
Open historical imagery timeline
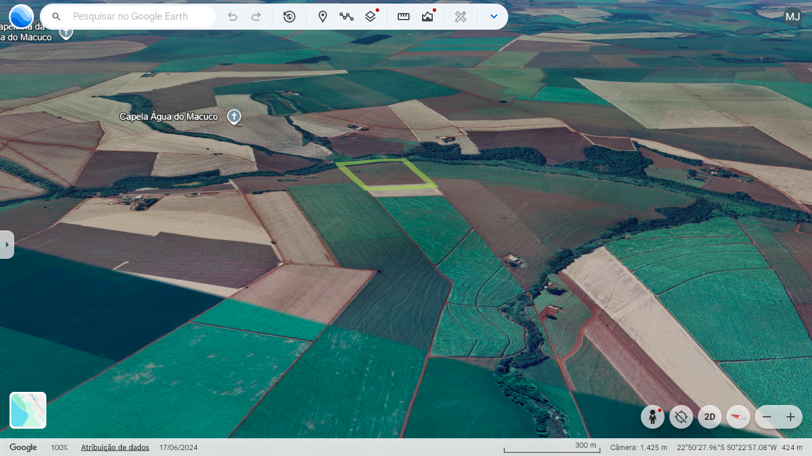[x=289, y=17]
